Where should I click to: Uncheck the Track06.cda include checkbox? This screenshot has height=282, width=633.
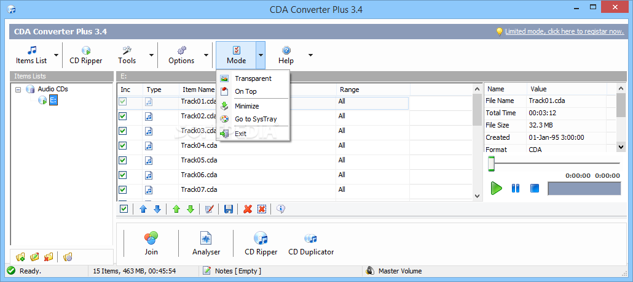(x=123, y=175)
